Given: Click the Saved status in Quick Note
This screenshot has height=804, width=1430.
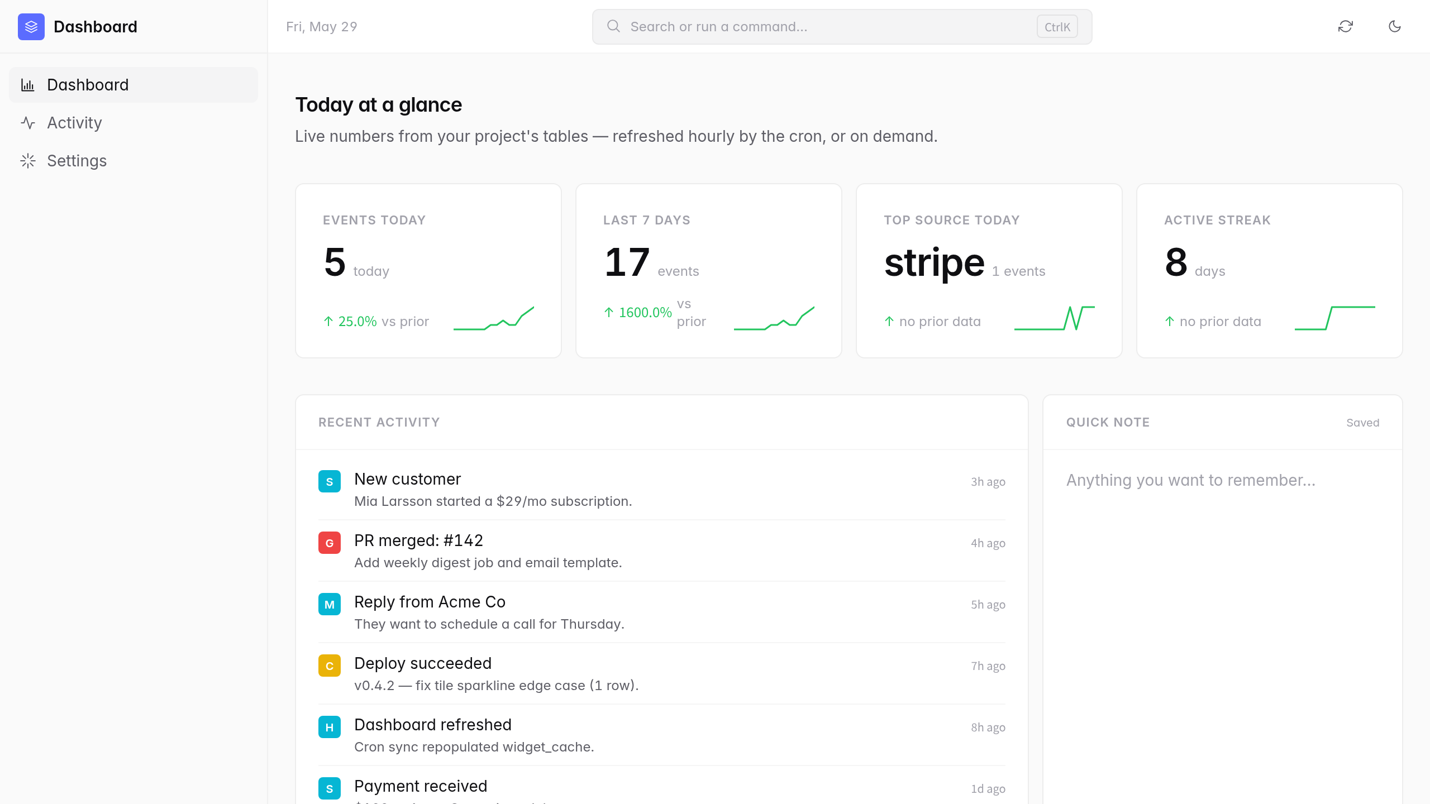Looking at the screenshot, I should (1362, 423).
